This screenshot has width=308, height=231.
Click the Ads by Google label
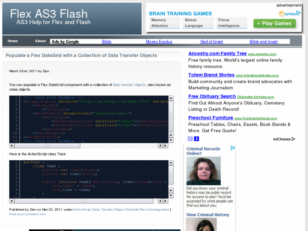65,42
